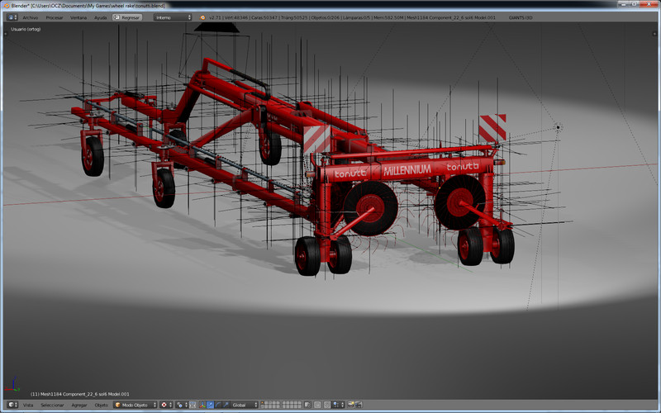The image size is (661, 413).
Task: Open the 3D view editor type icon
Action: coord(11,405)
